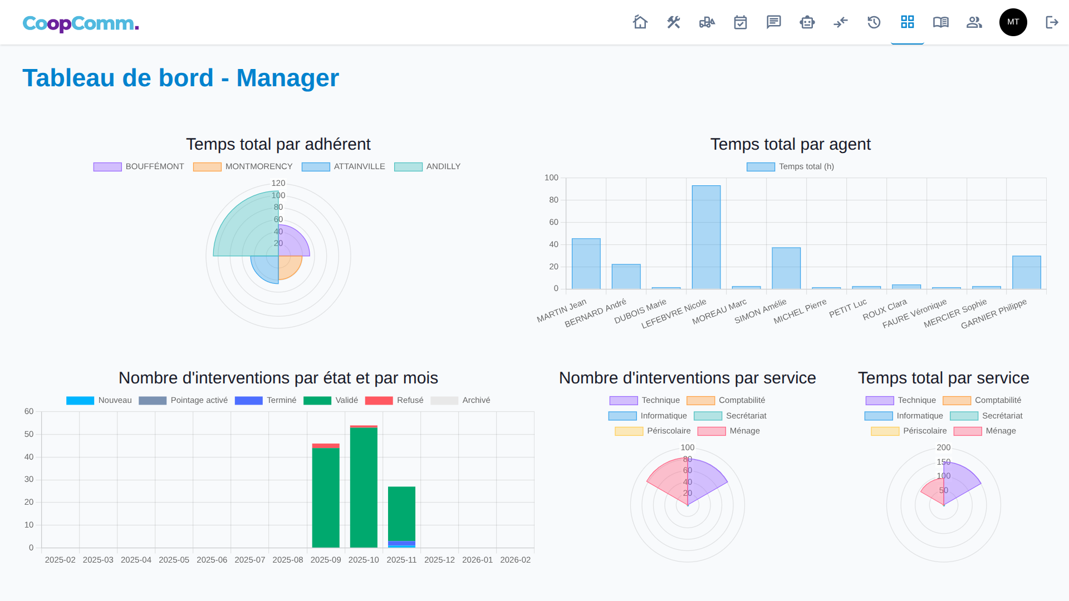Open the forklift equipment icon
The height and width of the screenshot is (601, 1069).
coord(707,22)
